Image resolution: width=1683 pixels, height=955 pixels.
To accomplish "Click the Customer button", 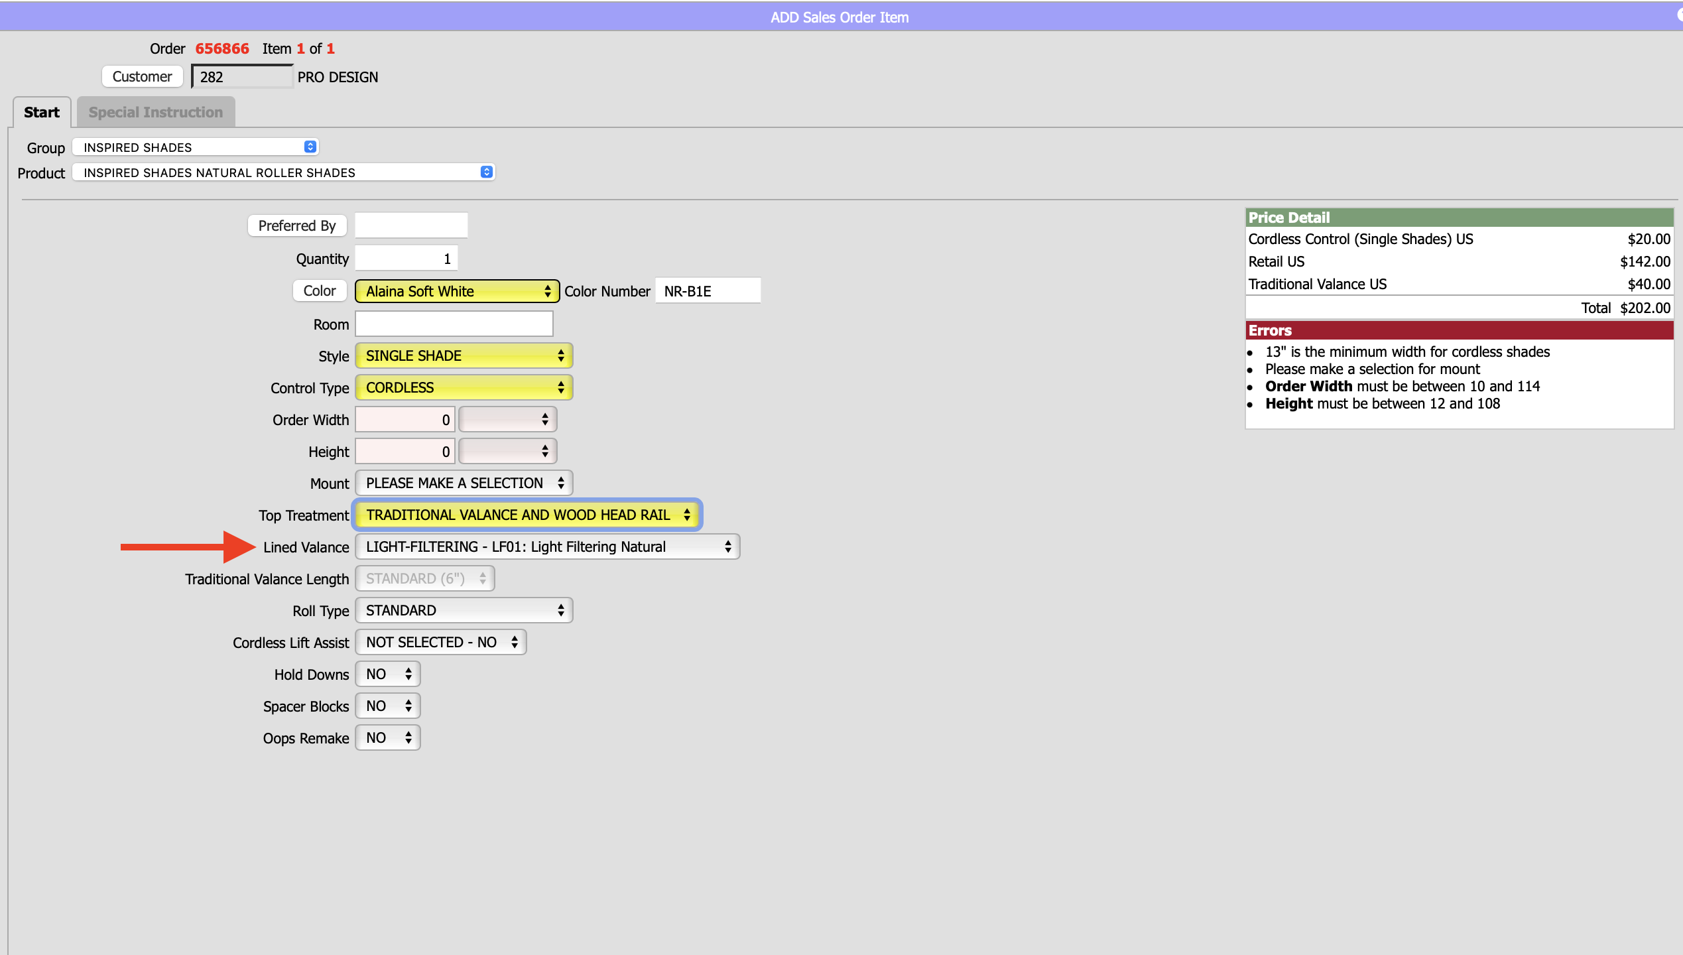I will click(142, 76).
